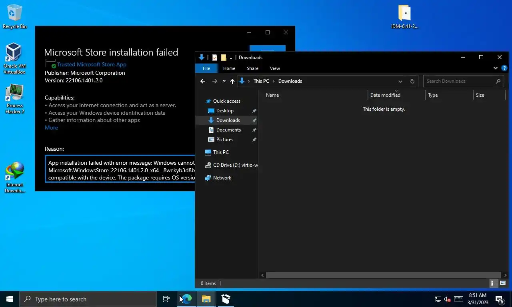Select Downloads in the navigation pane
This screenshot has height=307, width=512.
228,120
